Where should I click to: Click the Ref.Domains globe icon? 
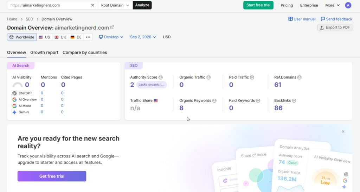coord(300,78)
